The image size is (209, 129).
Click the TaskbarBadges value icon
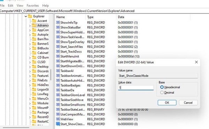[58, 85]
